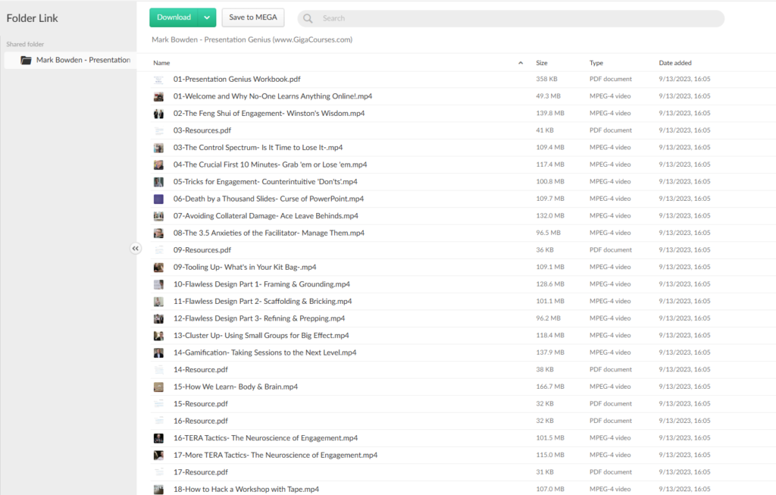Toggle the Name column sort arrow

tap(520, 63)
